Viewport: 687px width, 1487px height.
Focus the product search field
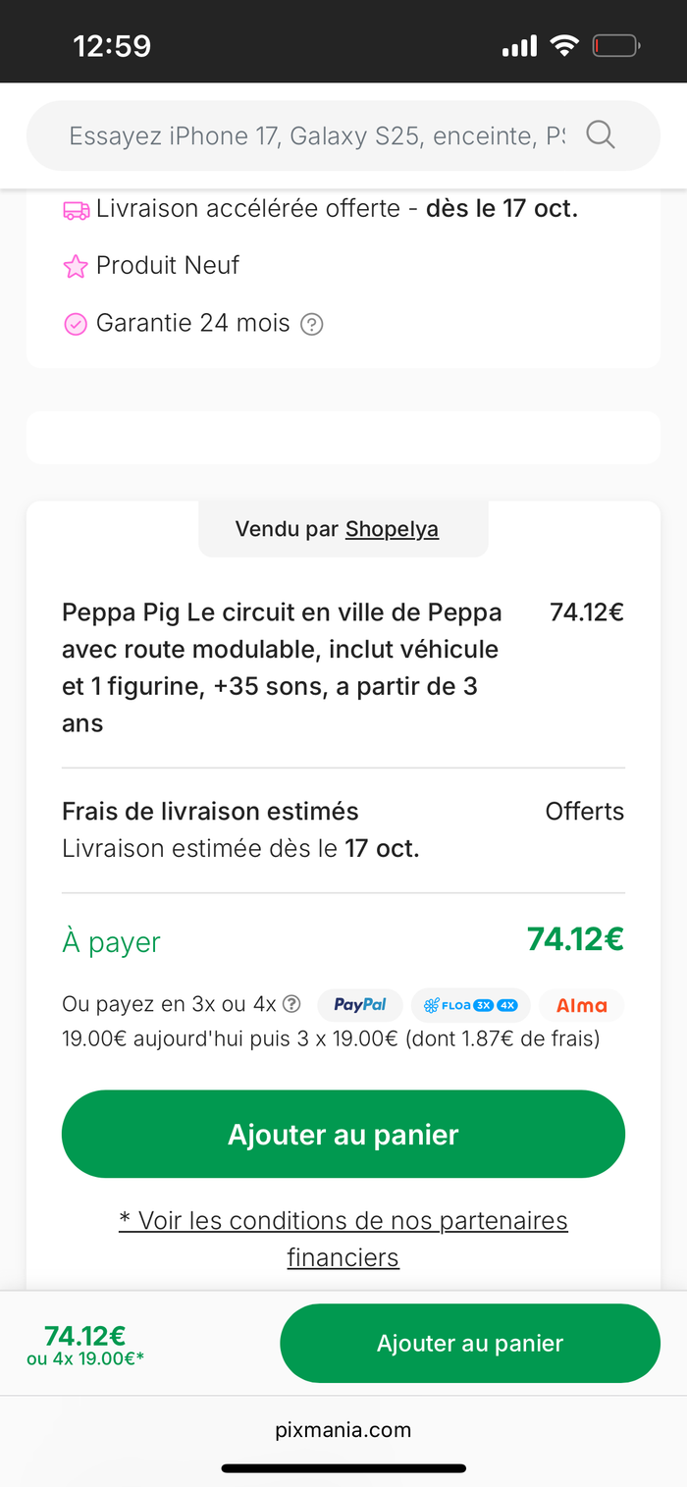(x=316, y=135)
